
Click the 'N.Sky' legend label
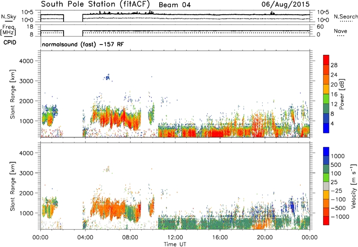[9, 17]
